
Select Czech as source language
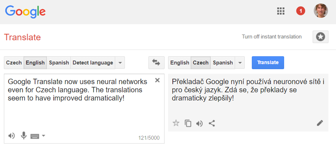tap(14, 63)
